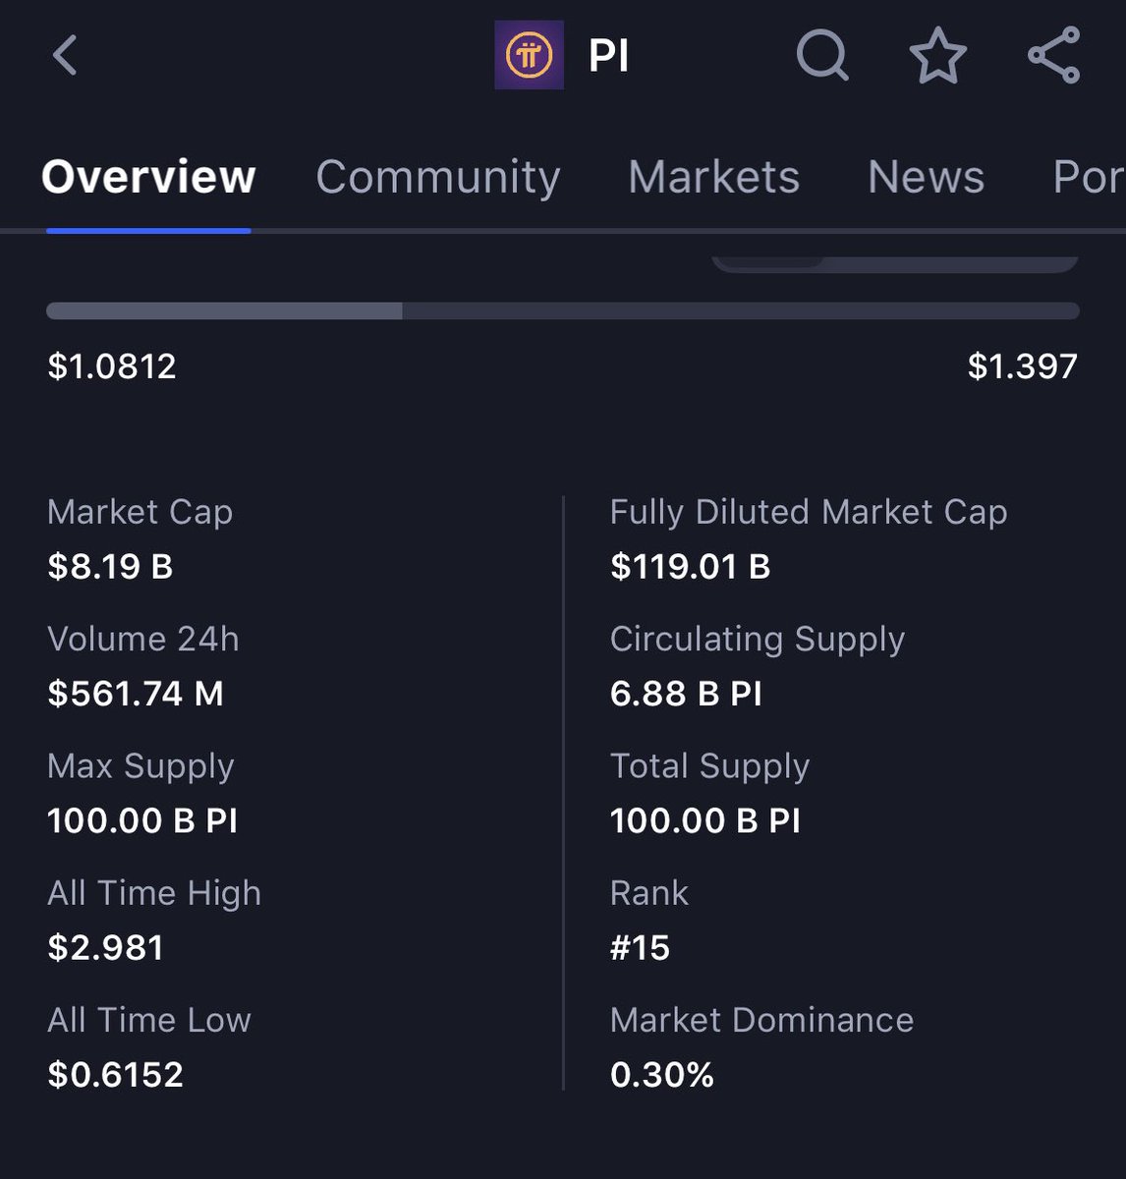Tap the low-high price range bar

coord(563,310)
